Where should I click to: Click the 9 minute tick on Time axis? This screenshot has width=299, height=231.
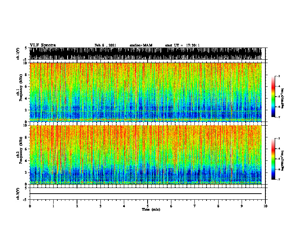[x=242, y=206]
